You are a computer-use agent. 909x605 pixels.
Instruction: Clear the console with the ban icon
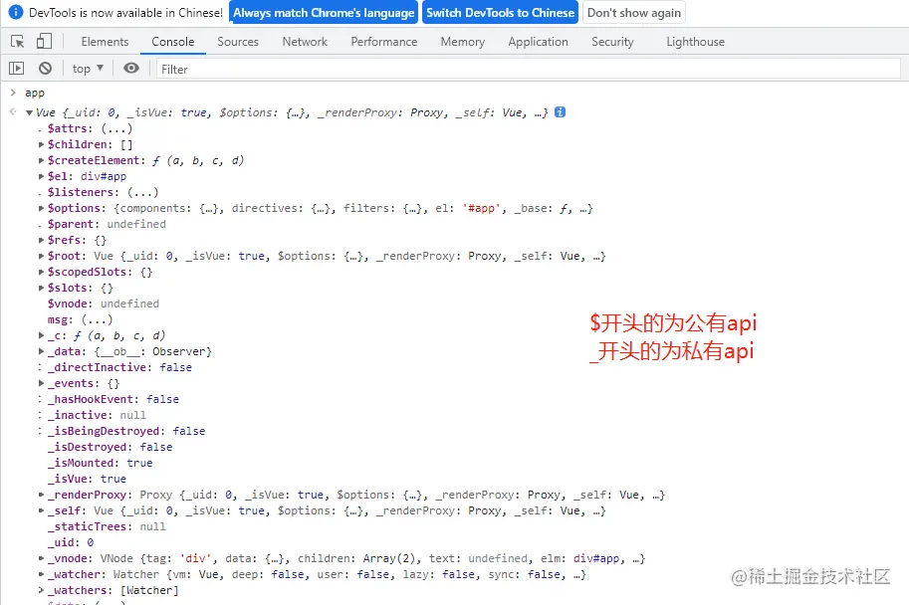[45, 69]
